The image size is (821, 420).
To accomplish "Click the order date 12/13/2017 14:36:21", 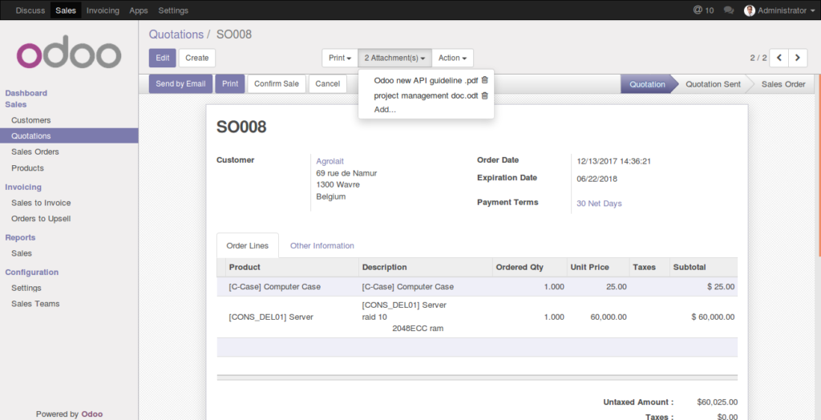I will coord(613,161).
